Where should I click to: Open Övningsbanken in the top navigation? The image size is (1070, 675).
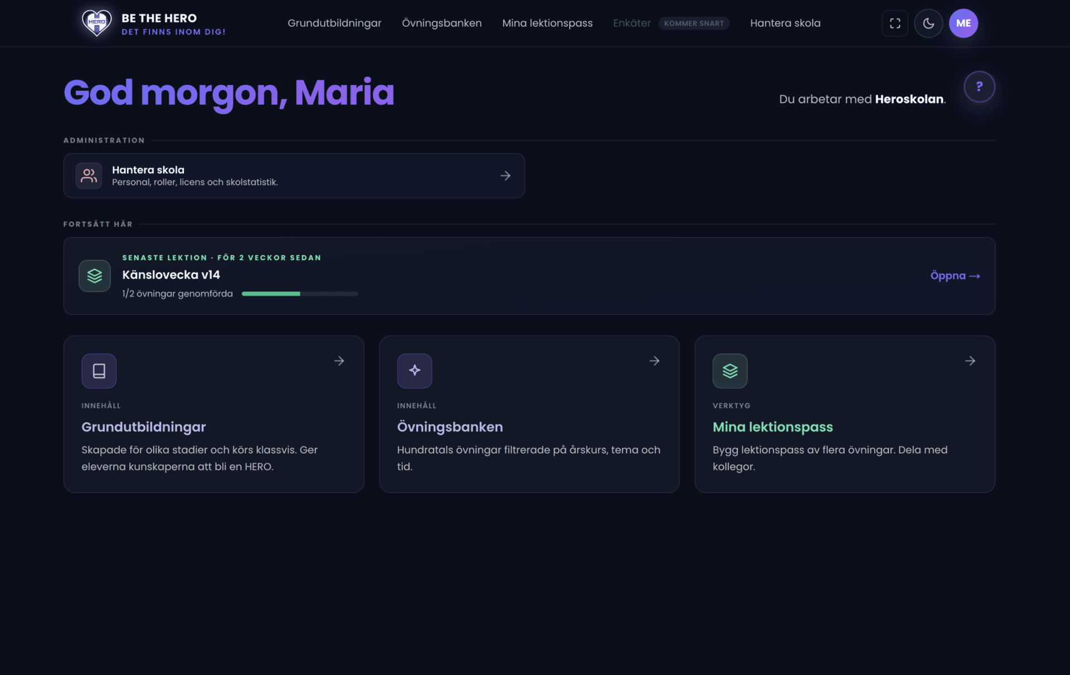pyautogui.click(x=442, y=23)
